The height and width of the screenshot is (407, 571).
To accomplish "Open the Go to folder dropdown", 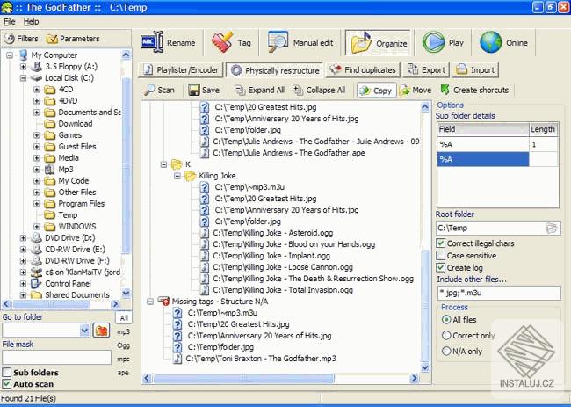I will click(84, 331).
